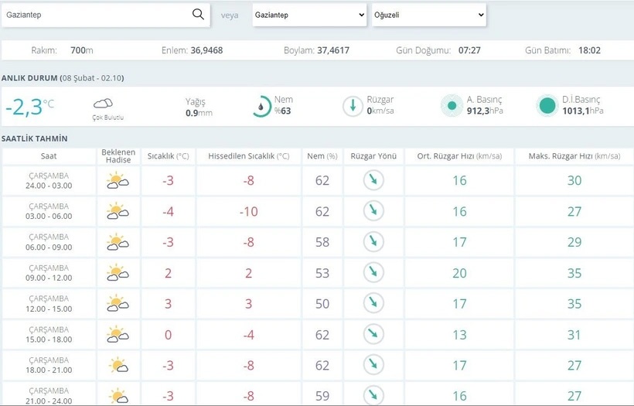
Task: Click the Sıcaklık (°C) column header
Action: click(x=168, y=156)
